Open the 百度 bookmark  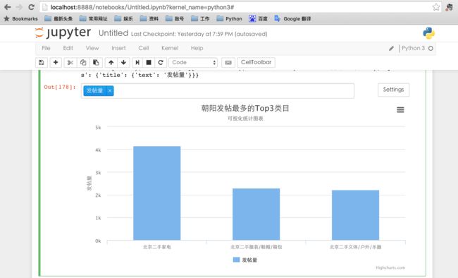(x=258, y=19)
